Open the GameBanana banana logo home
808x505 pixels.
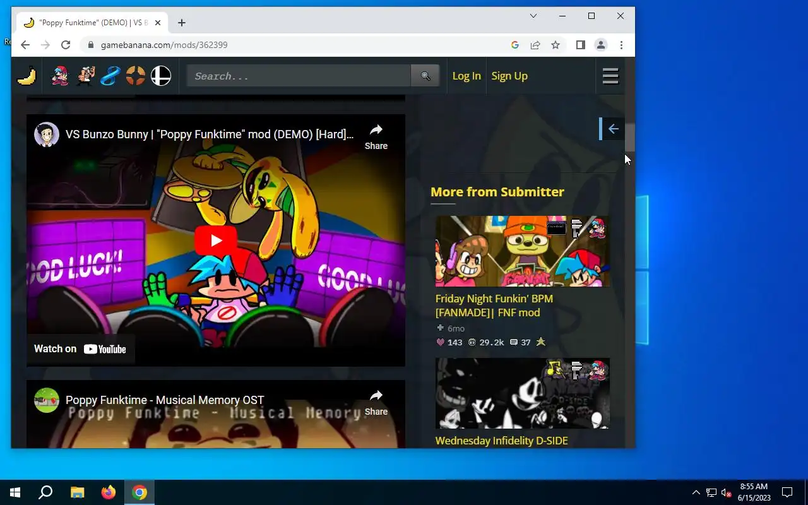tap(27, 76)
